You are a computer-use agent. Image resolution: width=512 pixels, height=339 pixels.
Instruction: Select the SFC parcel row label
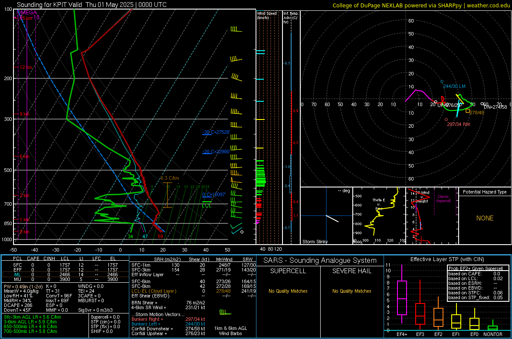[17, 265]
